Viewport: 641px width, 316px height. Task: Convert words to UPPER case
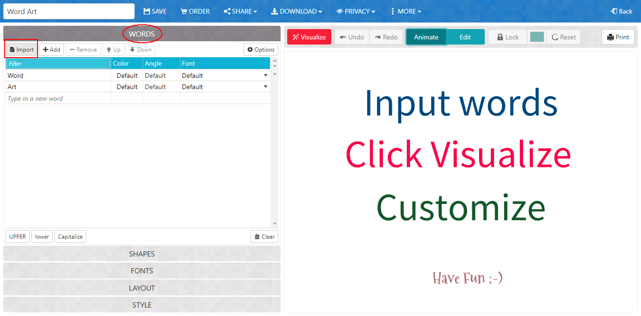coord(17,237)
